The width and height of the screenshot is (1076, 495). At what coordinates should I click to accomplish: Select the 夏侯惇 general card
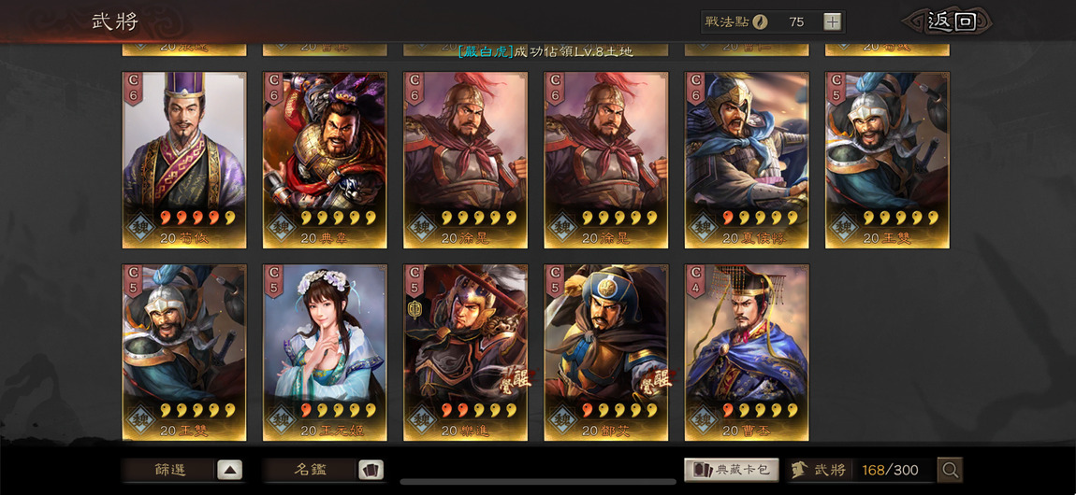coord(747,161)
